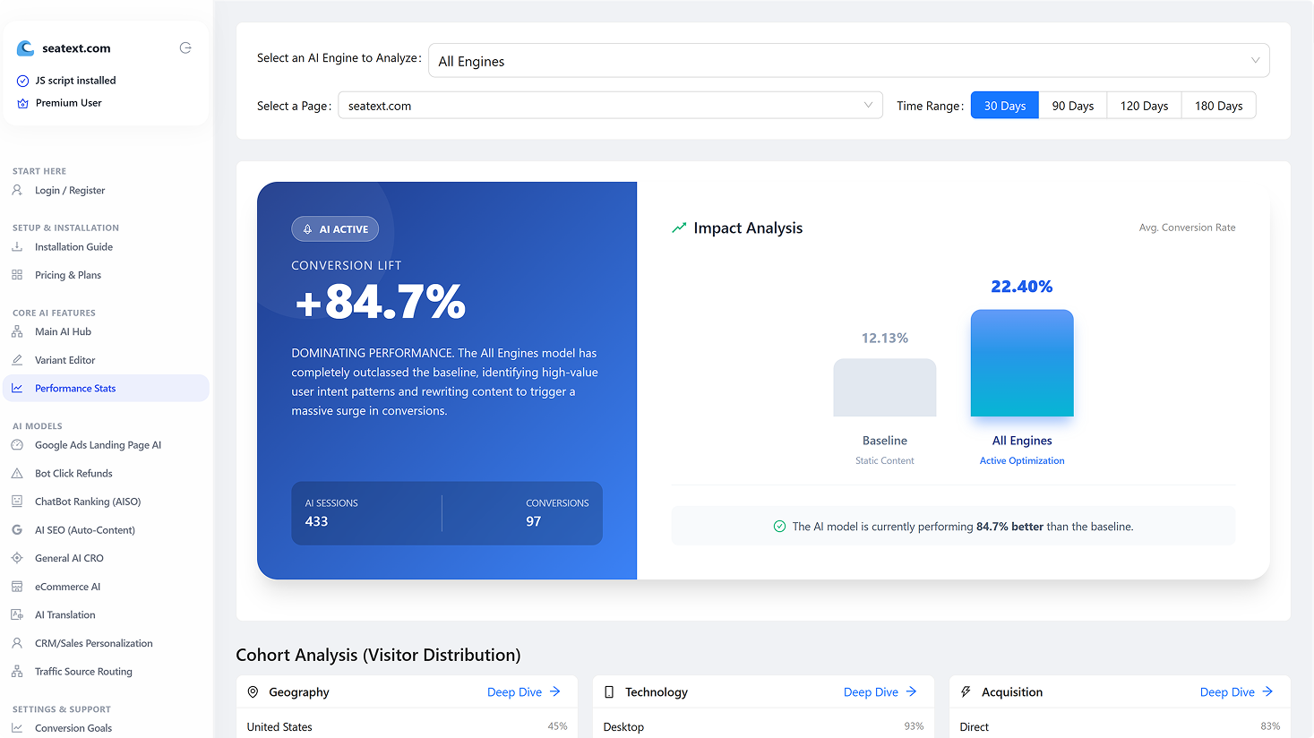Click the AI Sessions 433 value
Viewport: 1314px width, 738px height.
pos(316,521)
